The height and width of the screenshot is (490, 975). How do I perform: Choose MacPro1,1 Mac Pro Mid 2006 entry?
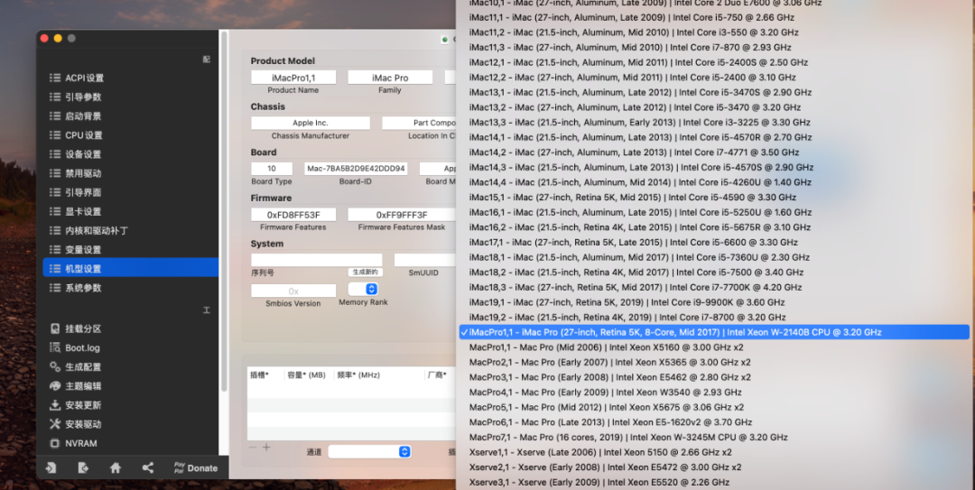click(714, 347)
